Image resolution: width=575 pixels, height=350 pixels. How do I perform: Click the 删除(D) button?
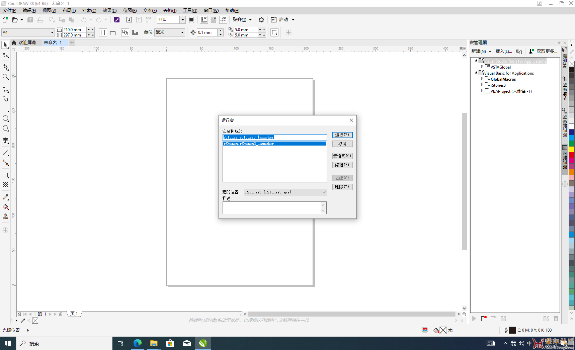point(342,187)
